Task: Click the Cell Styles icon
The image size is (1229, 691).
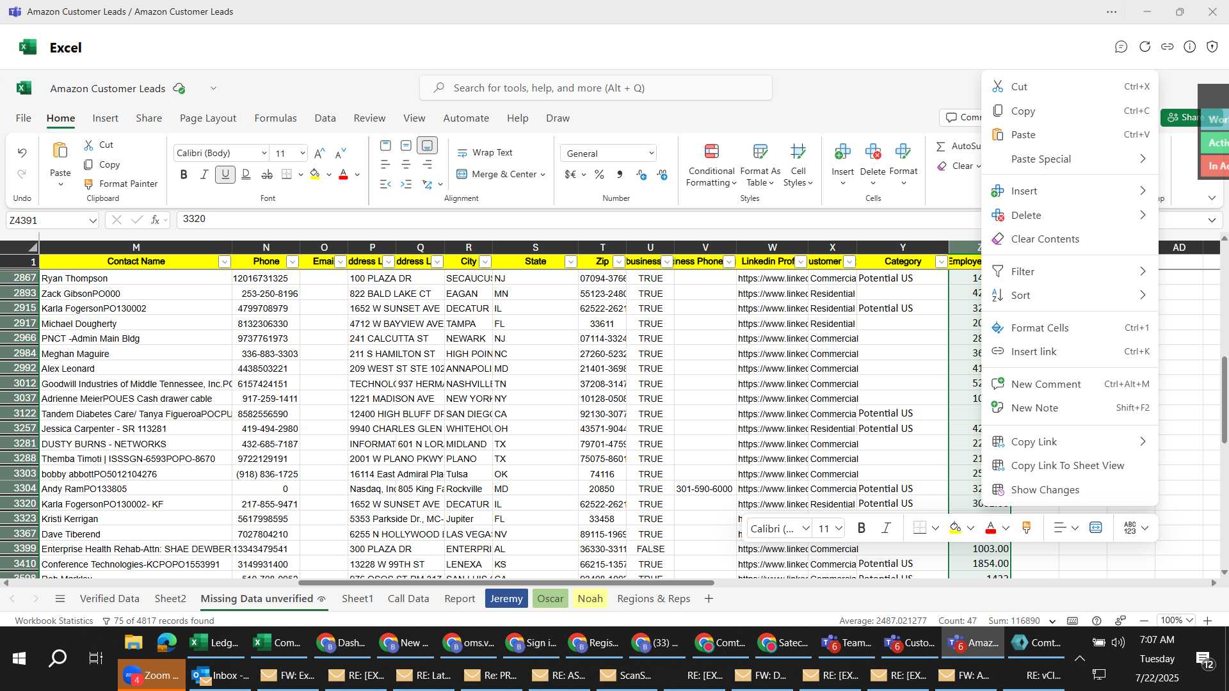Action: tap(798, 152)
